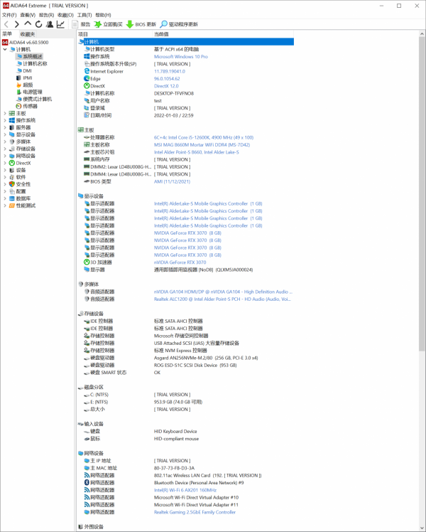
Task: Click the 安全性 shield icon in tree
Action: (x=12, y=184)
